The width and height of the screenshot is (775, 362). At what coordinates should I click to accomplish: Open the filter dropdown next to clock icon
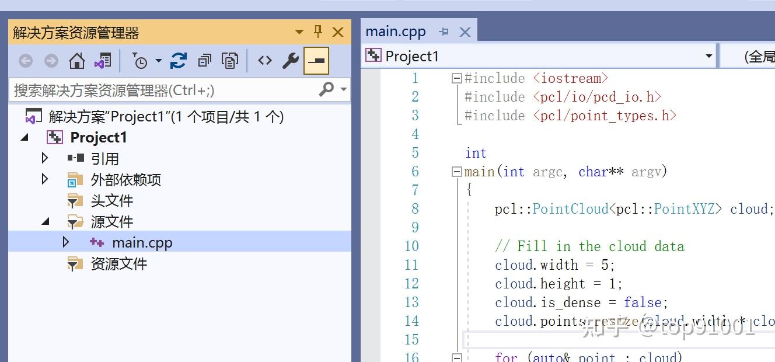(x=158, y=60)
